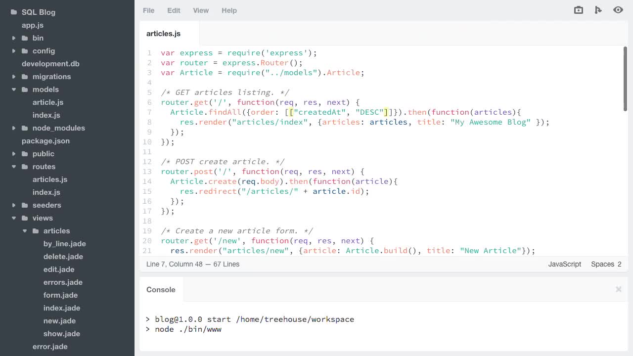Click the preview eye icon
This screenshot has width=633, height=356.
pyautogui.click(x=618, y=10)
